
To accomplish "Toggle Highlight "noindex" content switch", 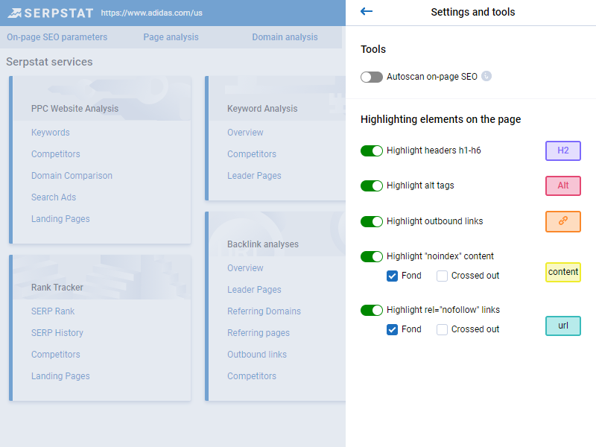I will 371,256.
